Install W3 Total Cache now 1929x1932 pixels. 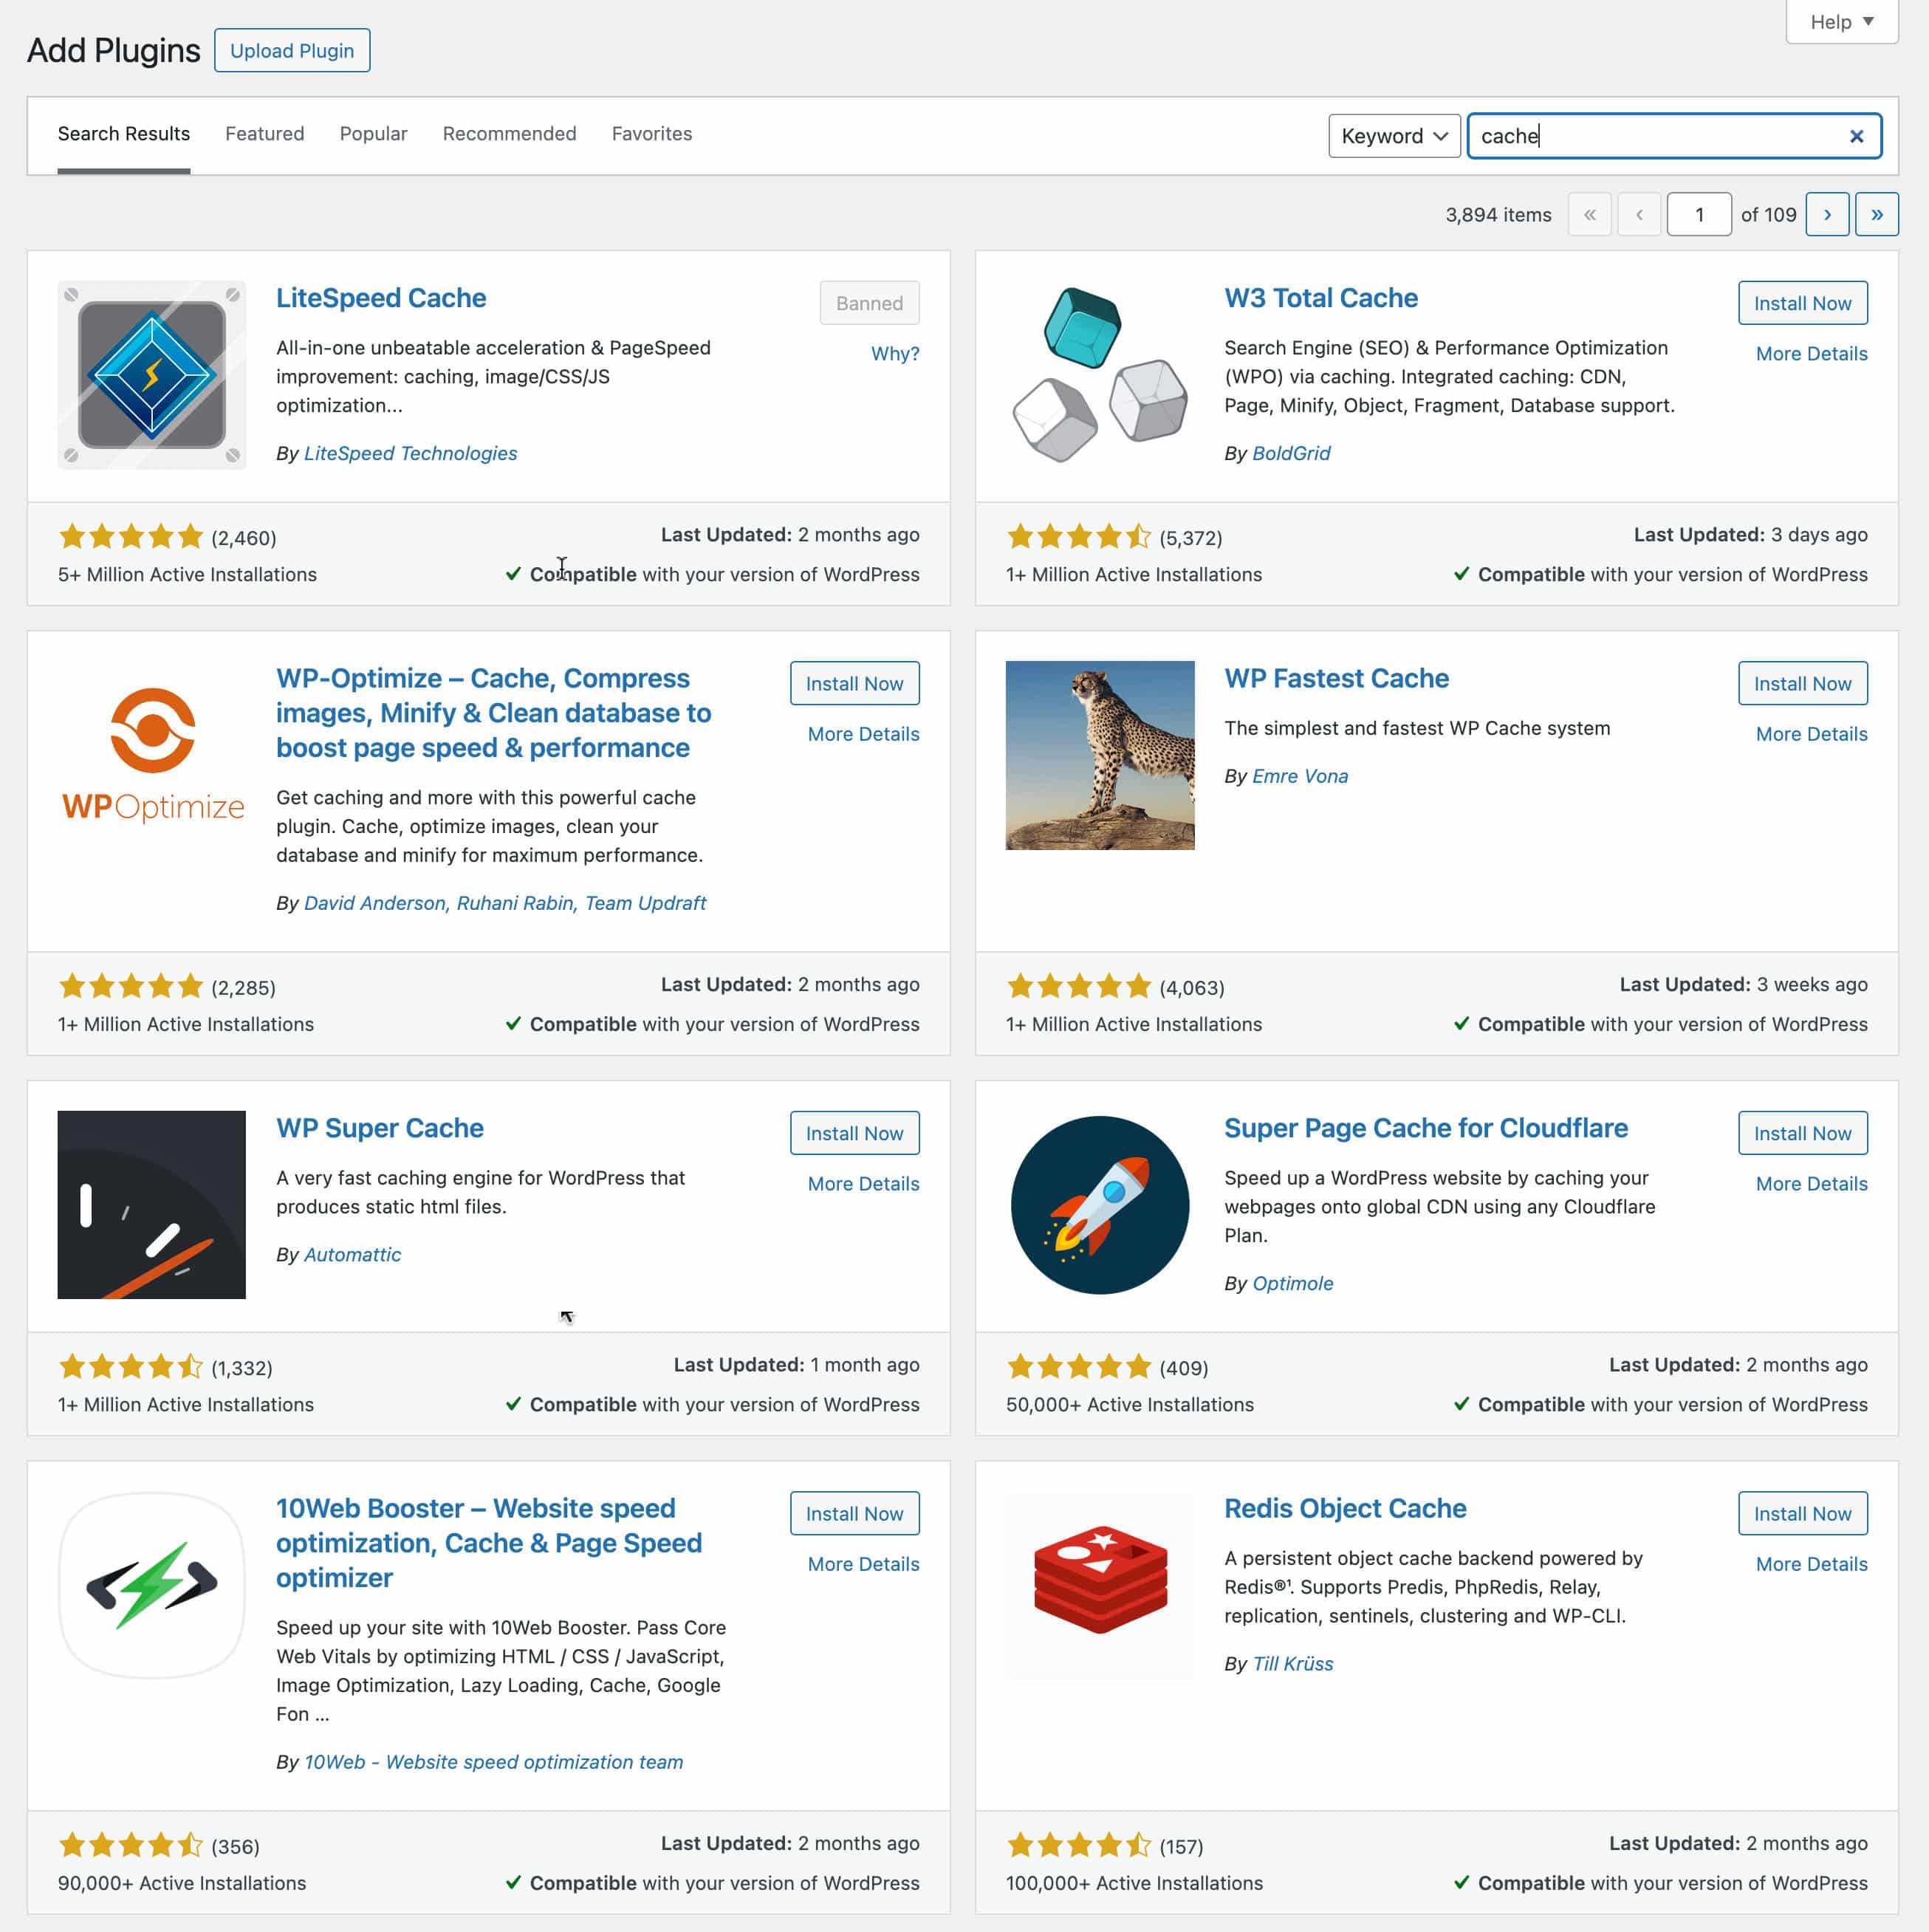coord(1802,302)
